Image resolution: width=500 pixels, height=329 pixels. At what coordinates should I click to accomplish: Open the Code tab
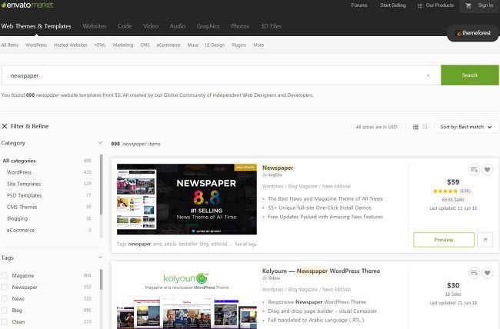click(125, 26)
